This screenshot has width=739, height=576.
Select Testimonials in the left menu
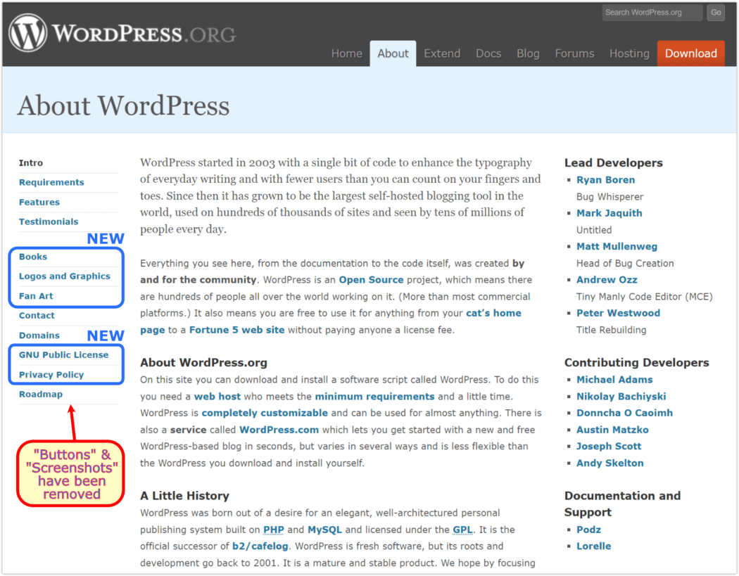click(x=49, y=222)
